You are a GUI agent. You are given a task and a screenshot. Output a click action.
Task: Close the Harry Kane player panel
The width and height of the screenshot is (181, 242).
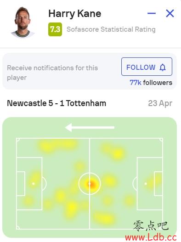(170, 13)
